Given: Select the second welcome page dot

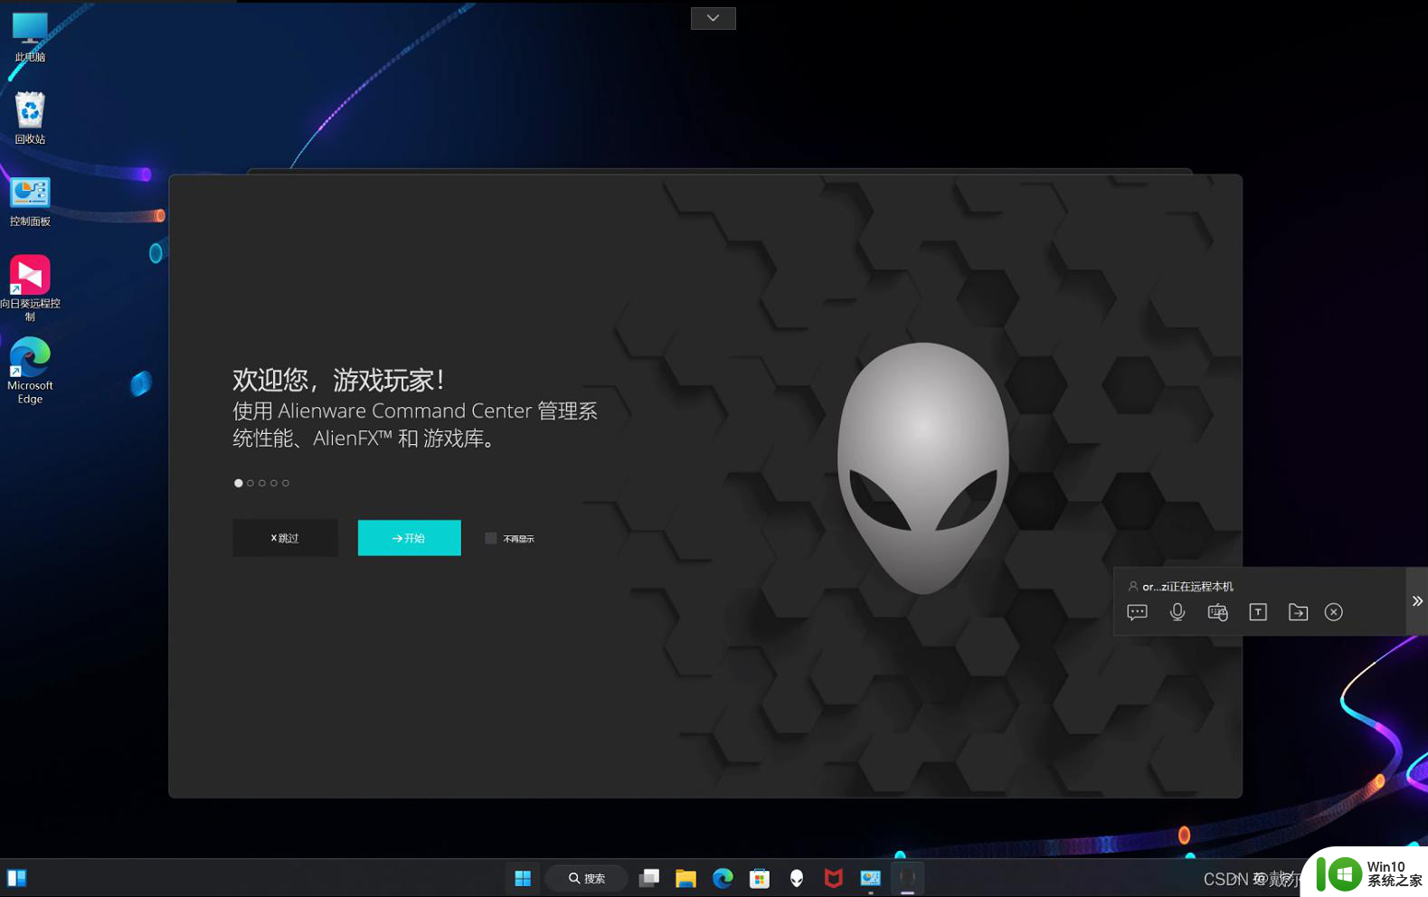Looking at the screenshot, I should point(251,483).
